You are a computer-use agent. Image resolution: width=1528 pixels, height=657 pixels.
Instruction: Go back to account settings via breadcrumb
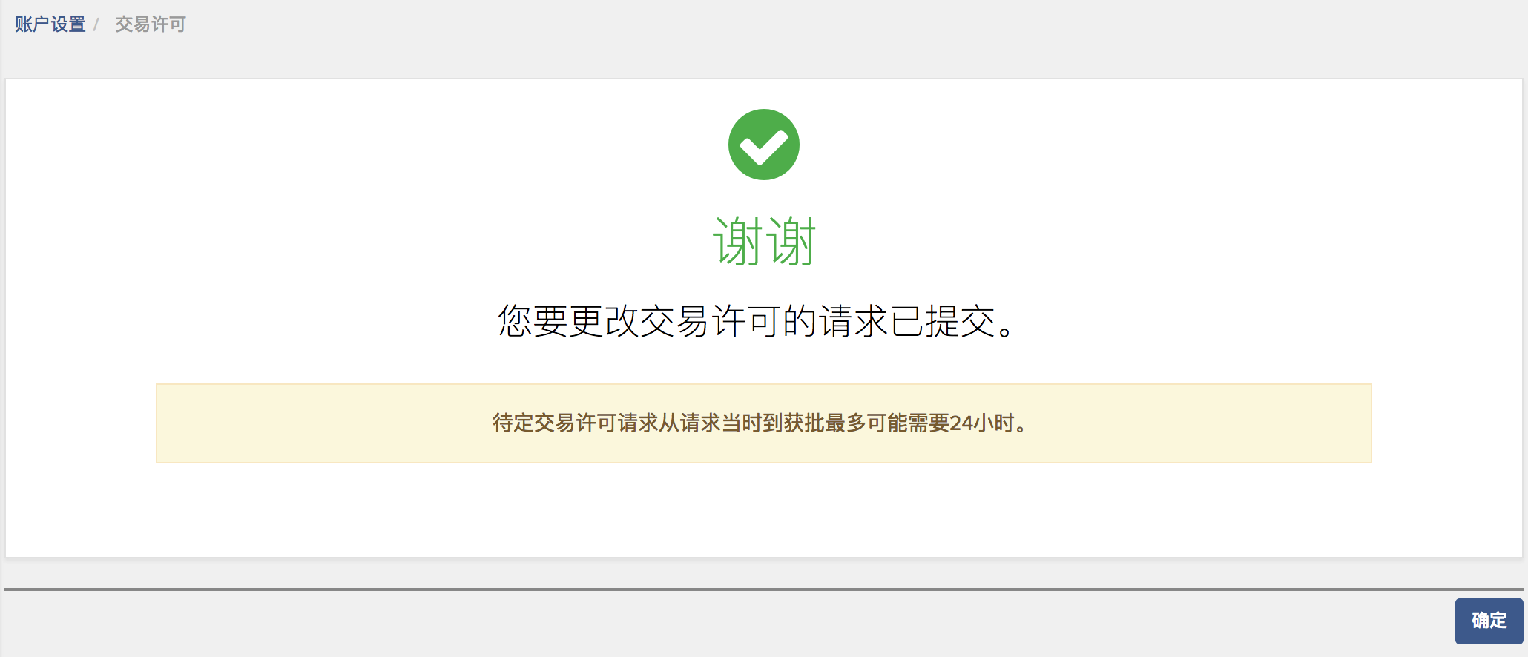[50, 24]
